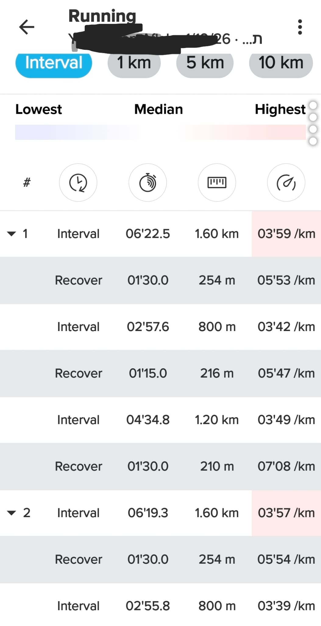Tap the ruler distance column icon
321x626 pixels.
(217, 182)
